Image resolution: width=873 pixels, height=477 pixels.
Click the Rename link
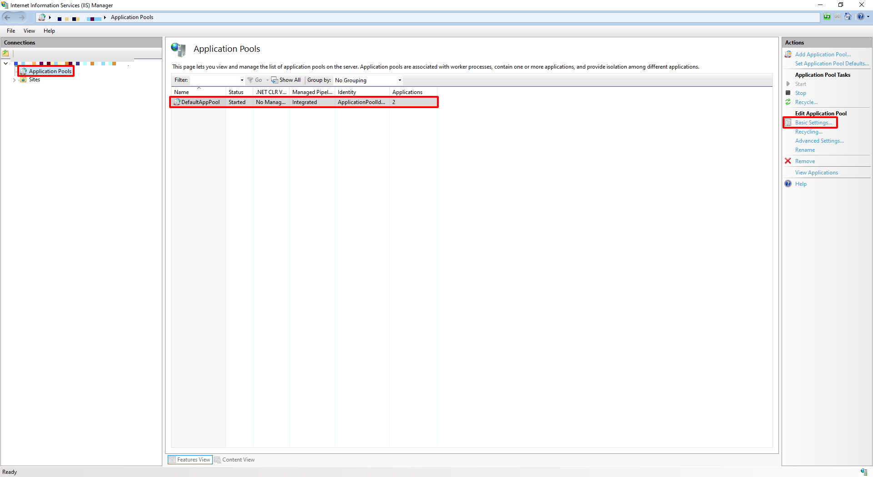805,150
